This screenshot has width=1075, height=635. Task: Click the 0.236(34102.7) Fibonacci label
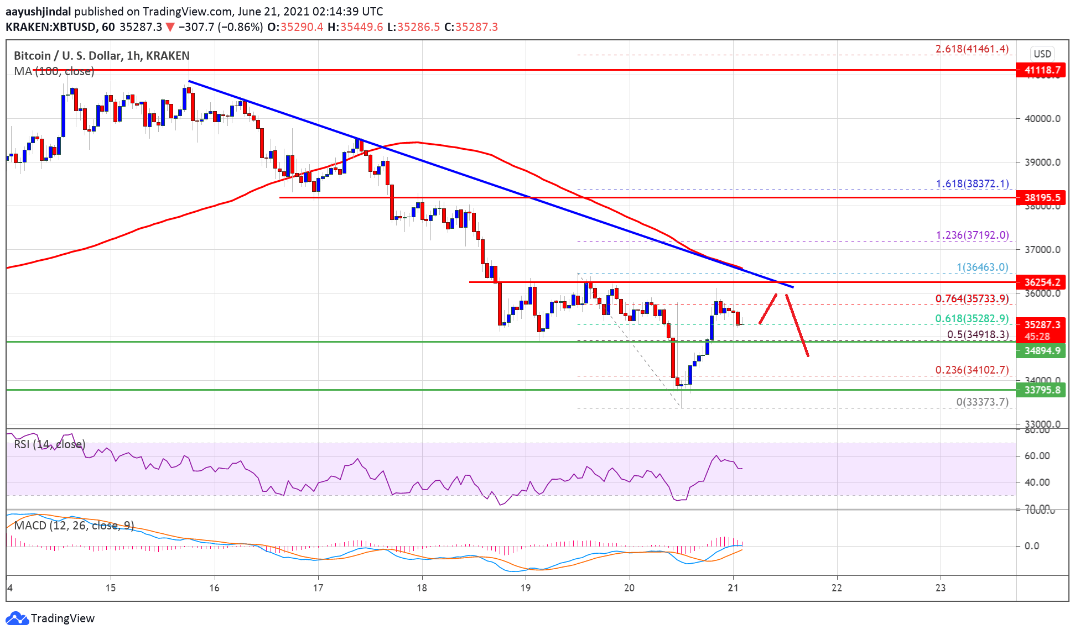[x=972, y=370]
